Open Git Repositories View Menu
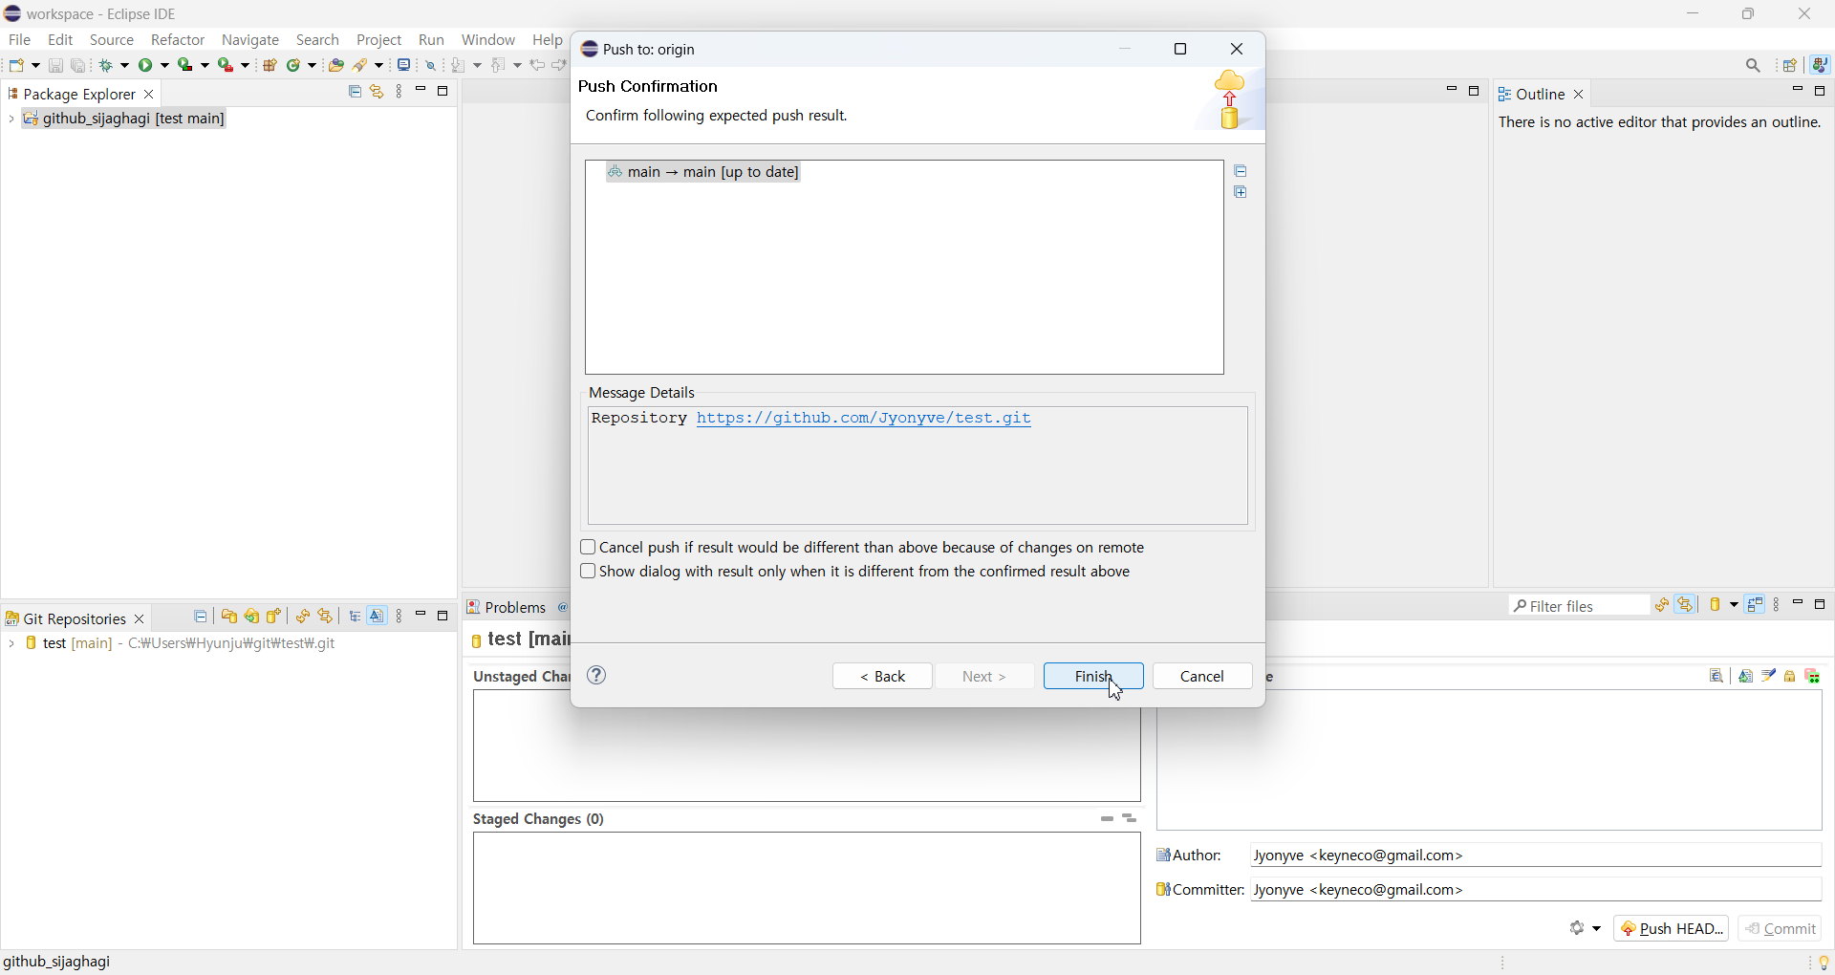 point(400,617)
